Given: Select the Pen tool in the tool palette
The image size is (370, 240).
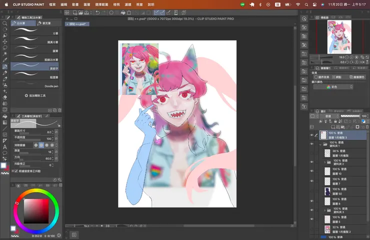Looking at the screenshot, I should (x=4, y=67).
